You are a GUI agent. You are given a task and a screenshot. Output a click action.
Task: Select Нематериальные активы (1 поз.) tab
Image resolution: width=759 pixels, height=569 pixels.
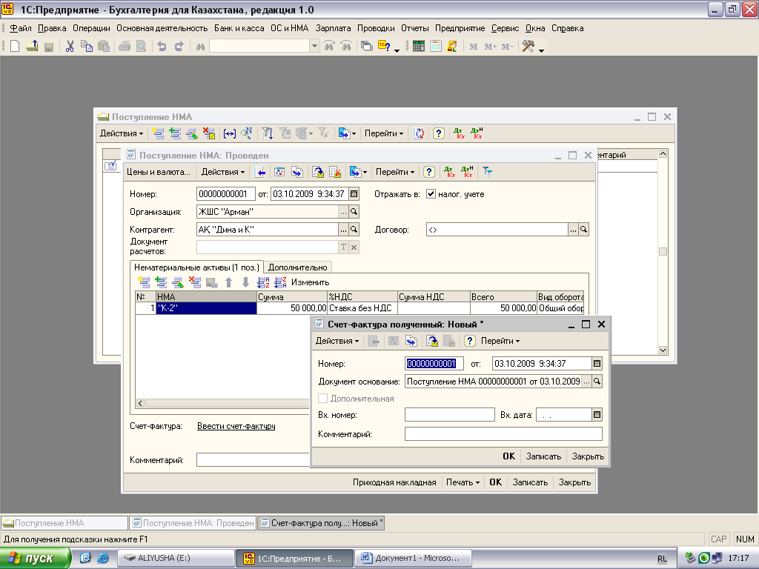(196, 267)
